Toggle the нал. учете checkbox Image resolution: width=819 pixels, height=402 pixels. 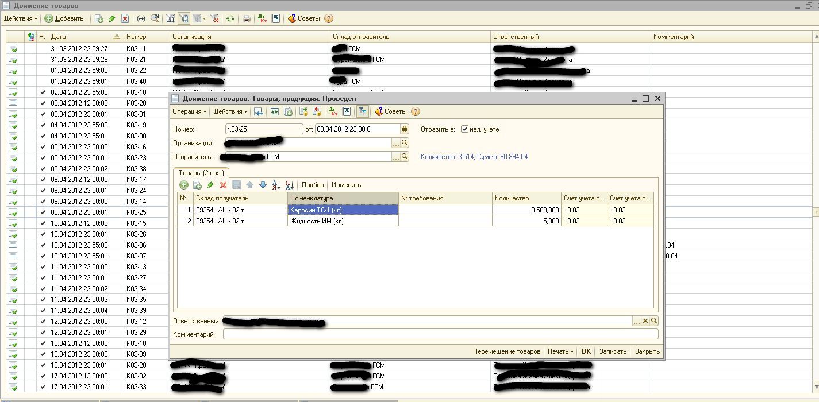[464, 129]
